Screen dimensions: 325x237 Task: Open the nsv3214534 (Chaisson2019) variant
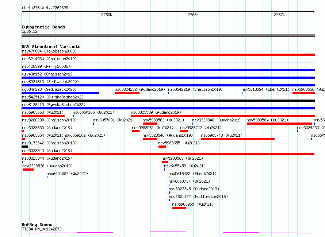click(49, 59)
